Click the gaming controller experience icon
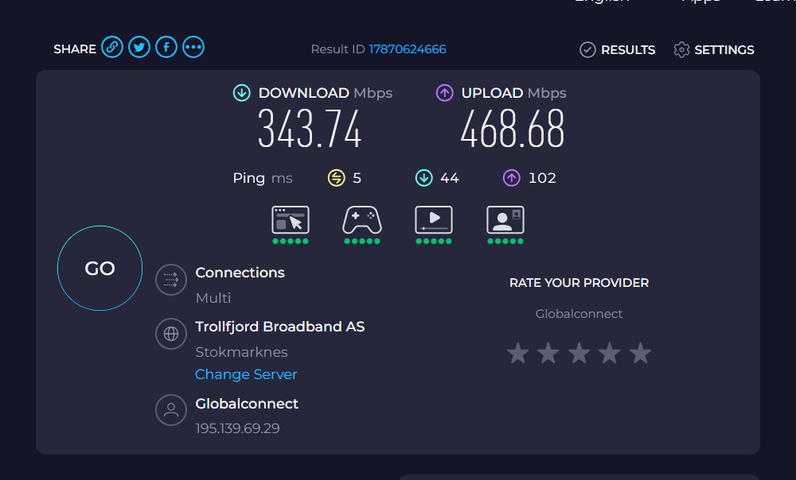The width and height of the screenshot is (796, 480). point(362,220)
